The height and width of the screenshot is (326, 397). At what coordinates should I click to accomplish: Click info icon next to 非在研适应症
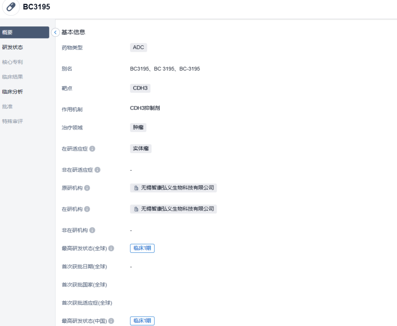[x=97, y=170]
